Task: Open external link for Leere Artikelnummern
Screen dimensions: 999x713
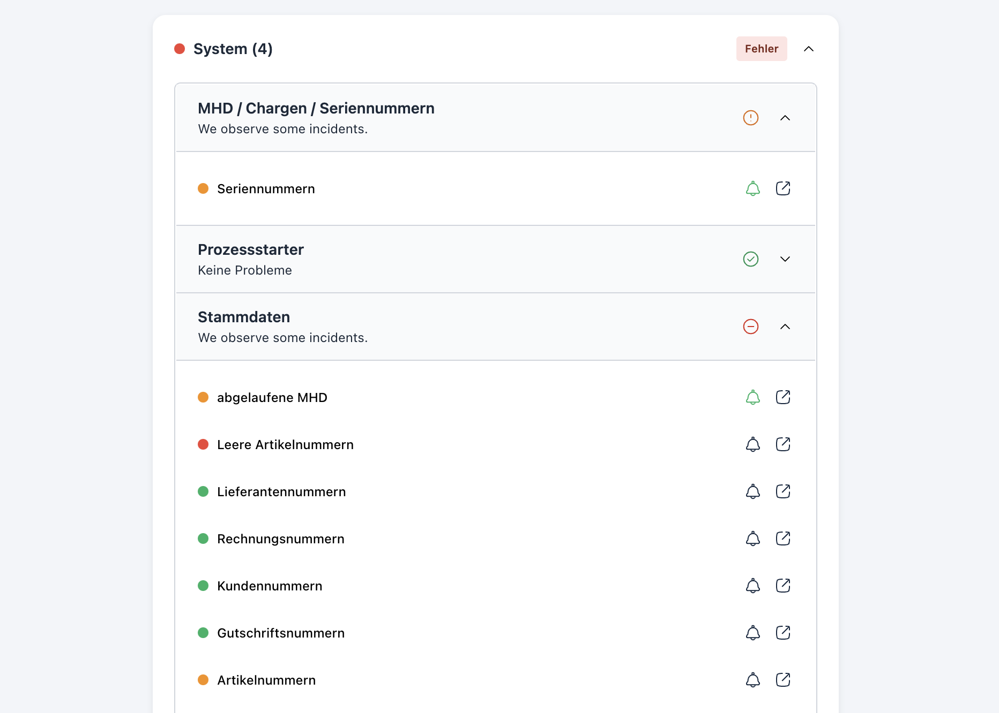Action: 783,444
